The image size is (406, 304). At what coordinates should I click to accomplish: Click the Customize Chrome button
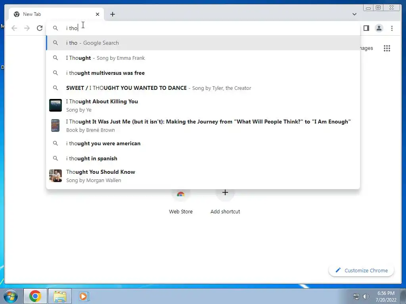click(362, 270)
